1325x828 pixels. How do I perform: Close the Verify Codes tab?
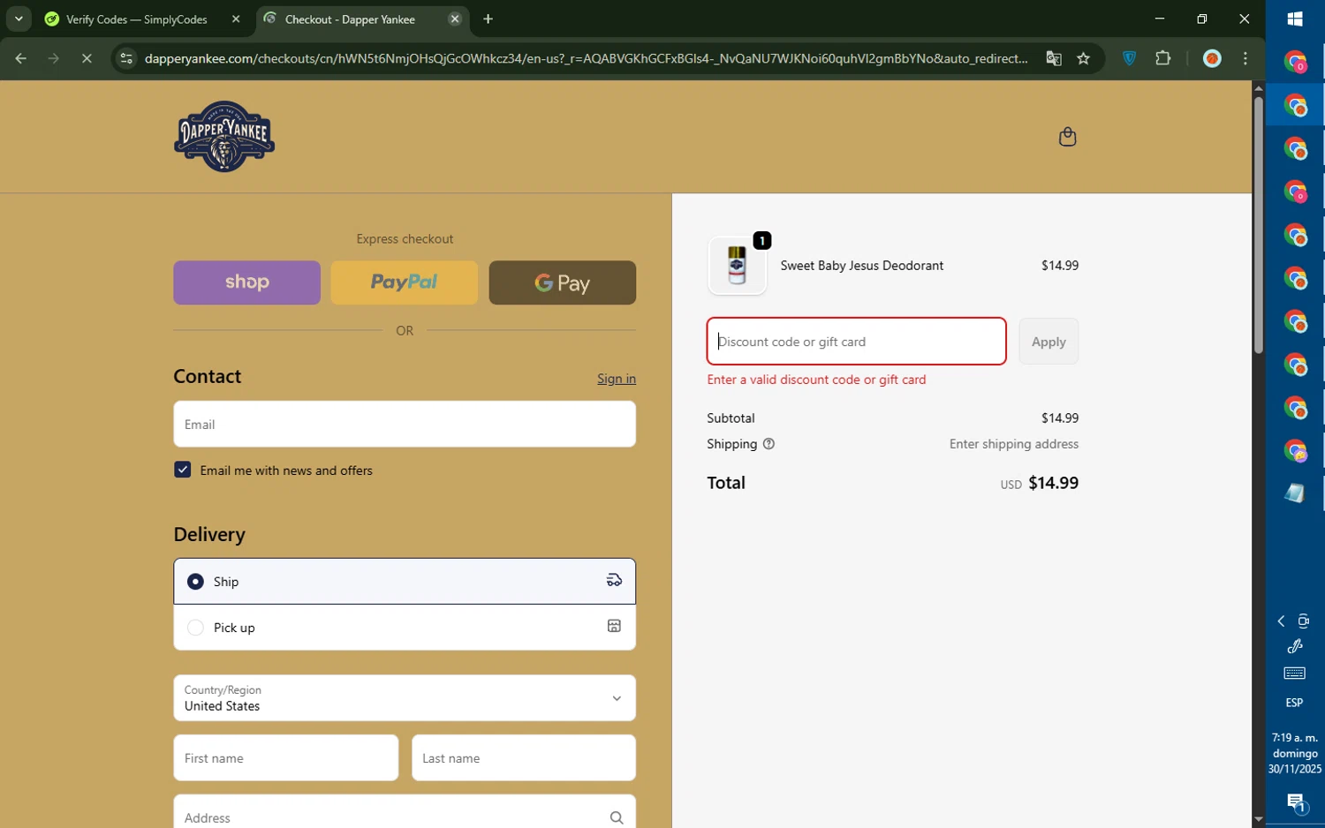(x=236, y=19)
